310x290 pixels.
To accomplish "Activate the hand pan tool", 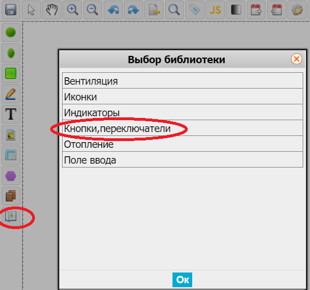I will pyautogui.click(x=52, y=10).
